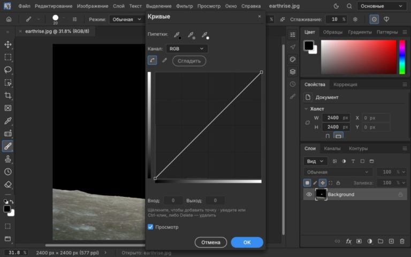Uncheck the Просмотр preview checkbox
The height and width of the screenshot is (257, 411).
click(x=150, y=227)
